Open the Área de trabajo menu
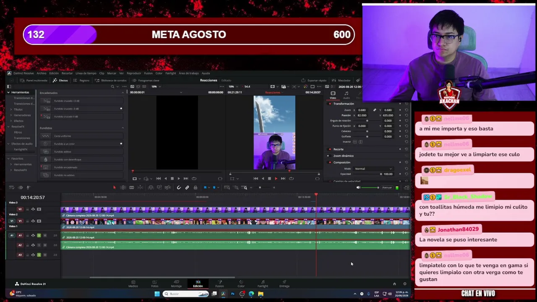This screenshot has height=302, width=537. (188, 73)
